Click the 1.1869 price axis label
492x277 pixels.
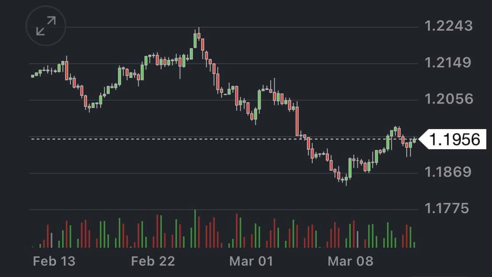[449, 172]
